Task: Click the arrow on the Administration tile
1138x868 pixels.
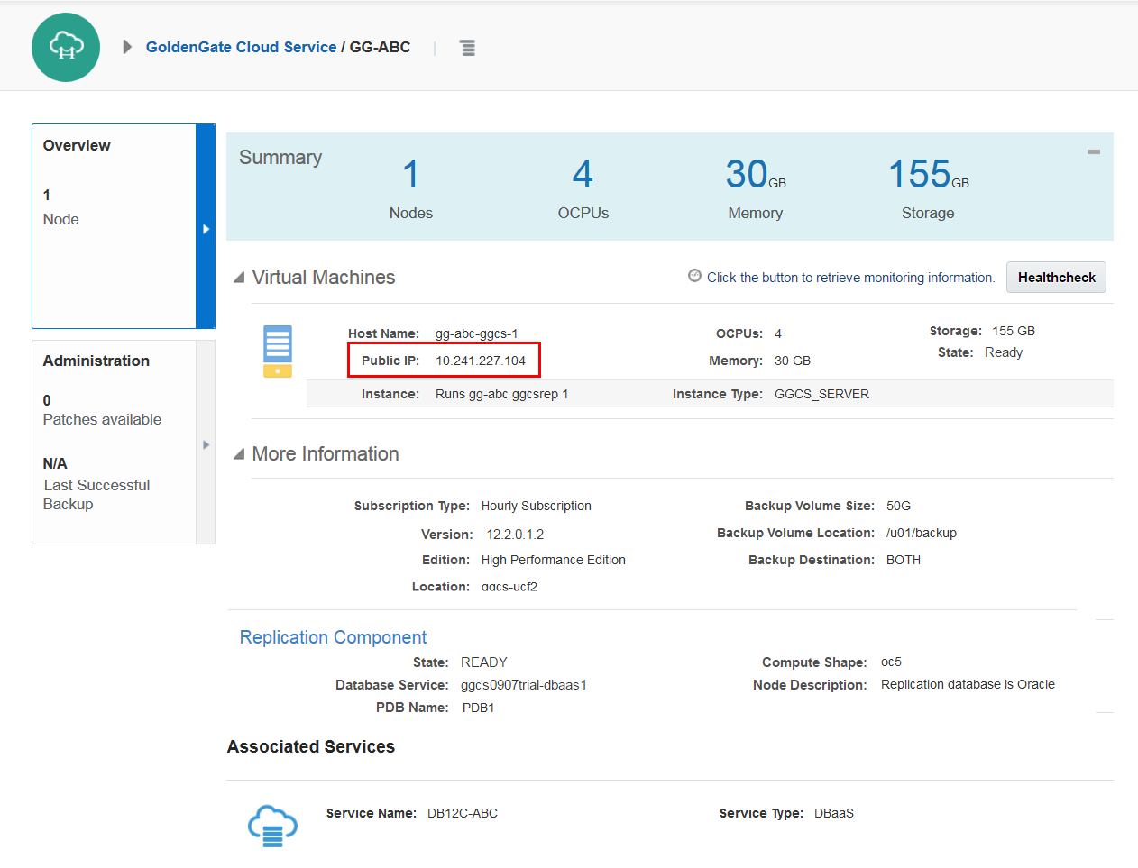Action: [206, 444]
